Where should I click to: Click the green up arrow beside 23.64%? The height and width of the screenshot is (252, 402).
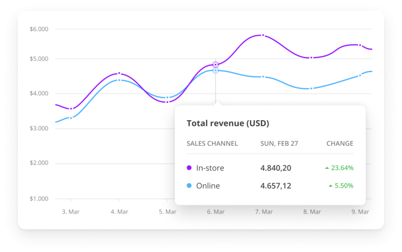tap(327, 168)
